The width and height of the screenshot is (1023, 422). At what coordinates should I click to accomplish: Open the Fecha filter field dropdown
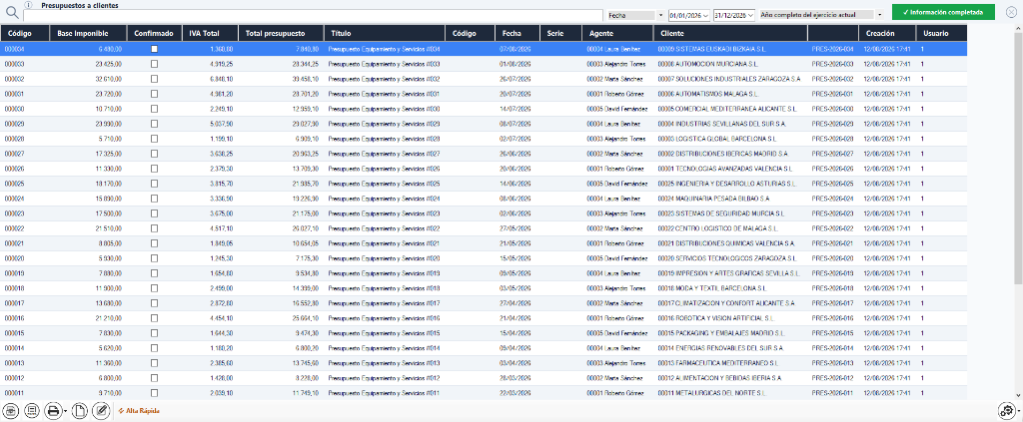(660, 14)
